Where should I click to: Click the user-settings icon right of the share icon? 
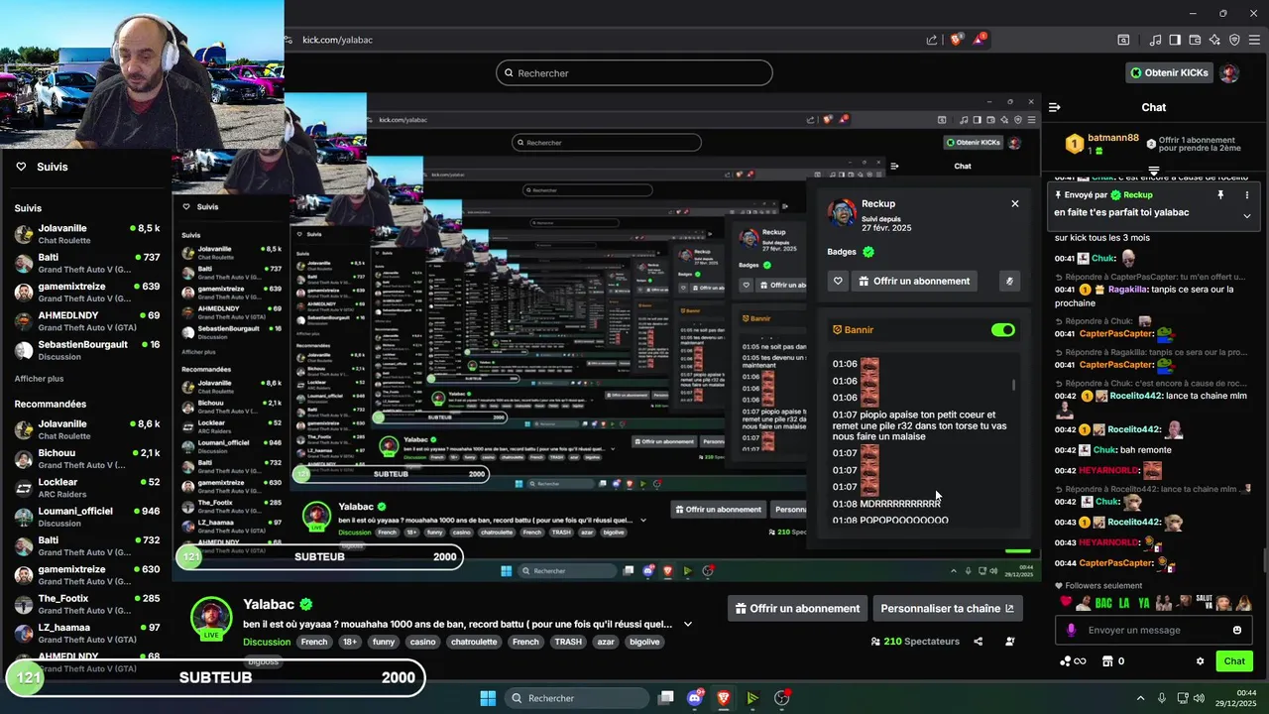coord(1010,642)
